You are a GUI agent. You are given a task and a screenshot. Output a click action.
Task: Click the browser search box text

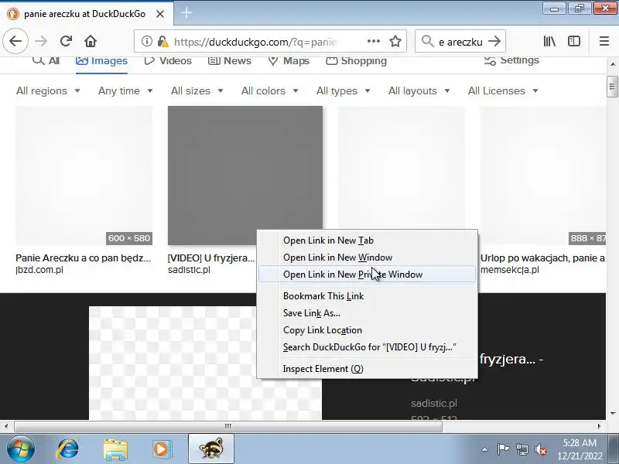[x=460, y=42]
